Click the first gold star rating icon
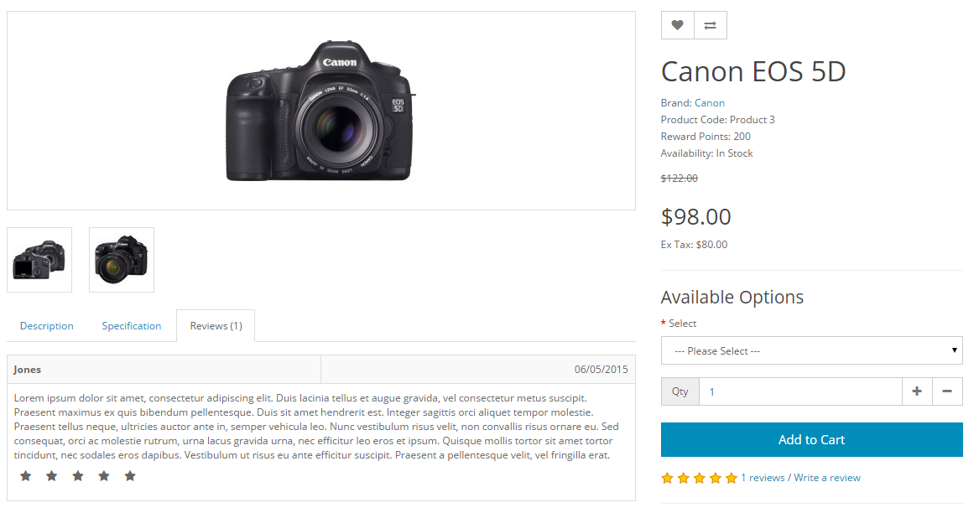 tap(667, 477)
